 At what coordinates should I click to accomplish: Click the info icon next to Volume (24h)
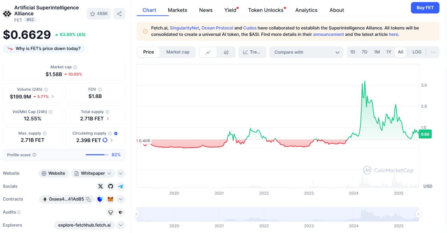46,90
